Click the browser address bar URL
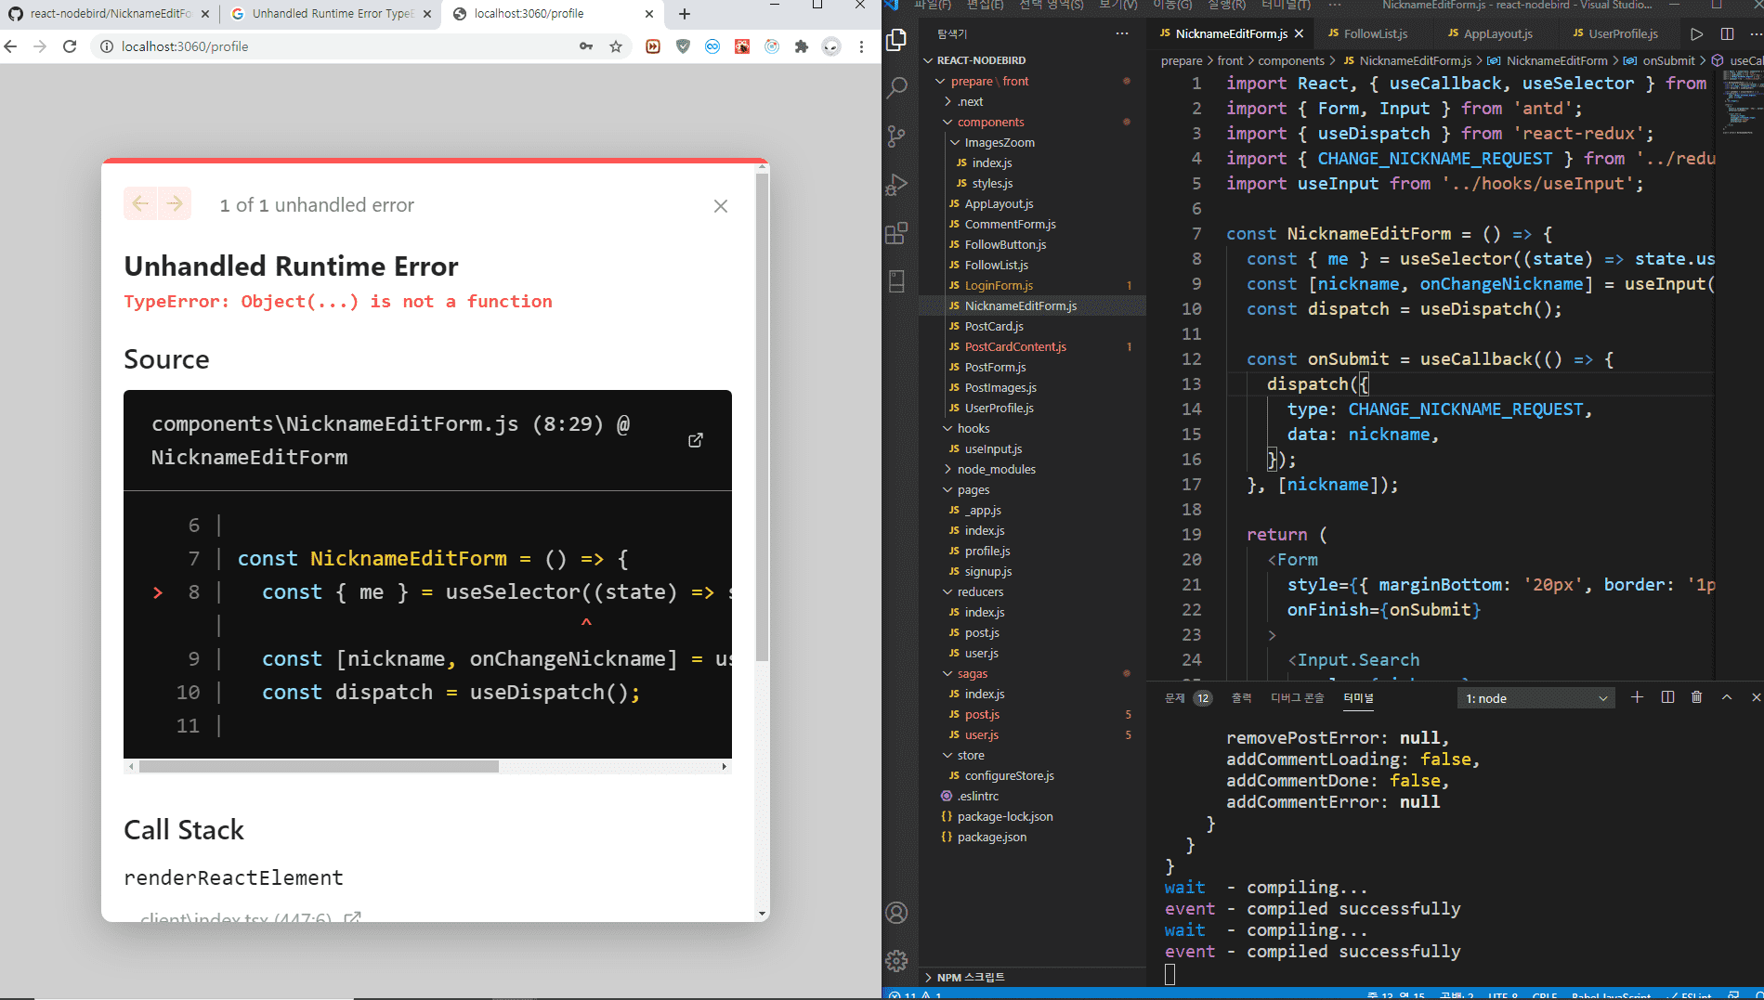This screenshot has height=1000, width=1764. tap(185, 46)
